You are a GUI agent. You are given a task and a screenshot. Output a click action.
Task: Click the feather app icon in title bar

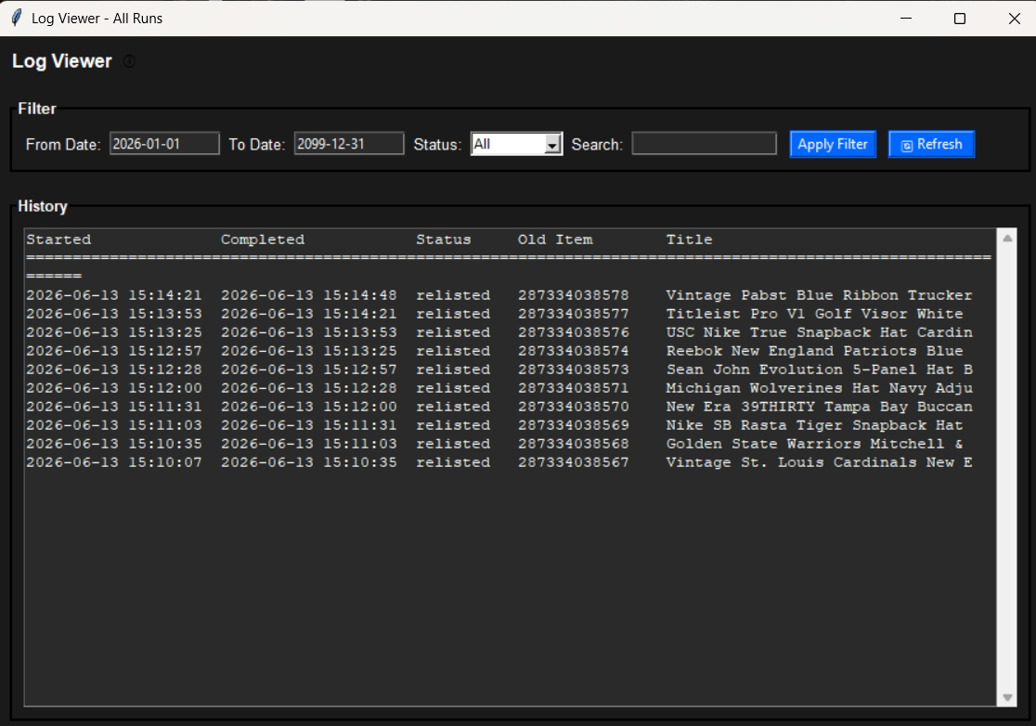(17, 18)
